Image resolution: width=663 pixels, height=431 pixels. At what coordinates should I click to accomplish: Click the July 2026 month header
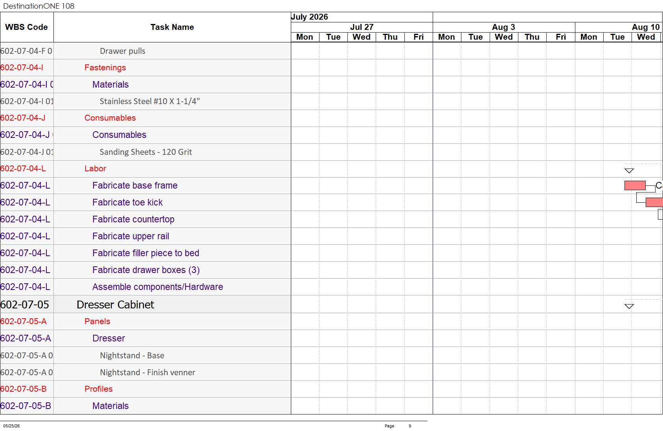pos(309,17)
